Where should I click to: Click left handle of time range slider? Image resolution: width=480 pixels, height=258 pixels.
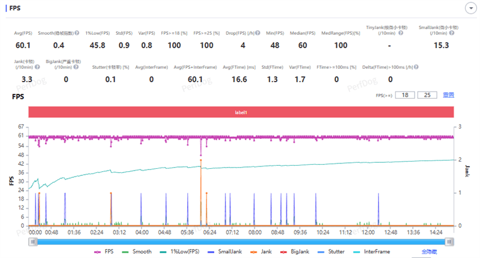click(32, 241)
